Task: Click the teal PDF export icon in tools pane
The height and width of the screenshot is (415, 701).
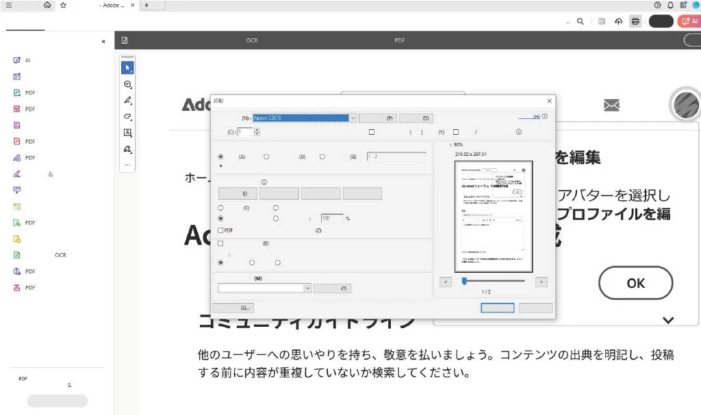Action: pos(17,92)
